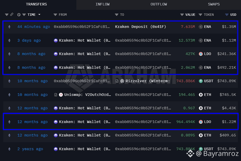
Task: Click the $1.35M USD amount
Action: [229, 27]
